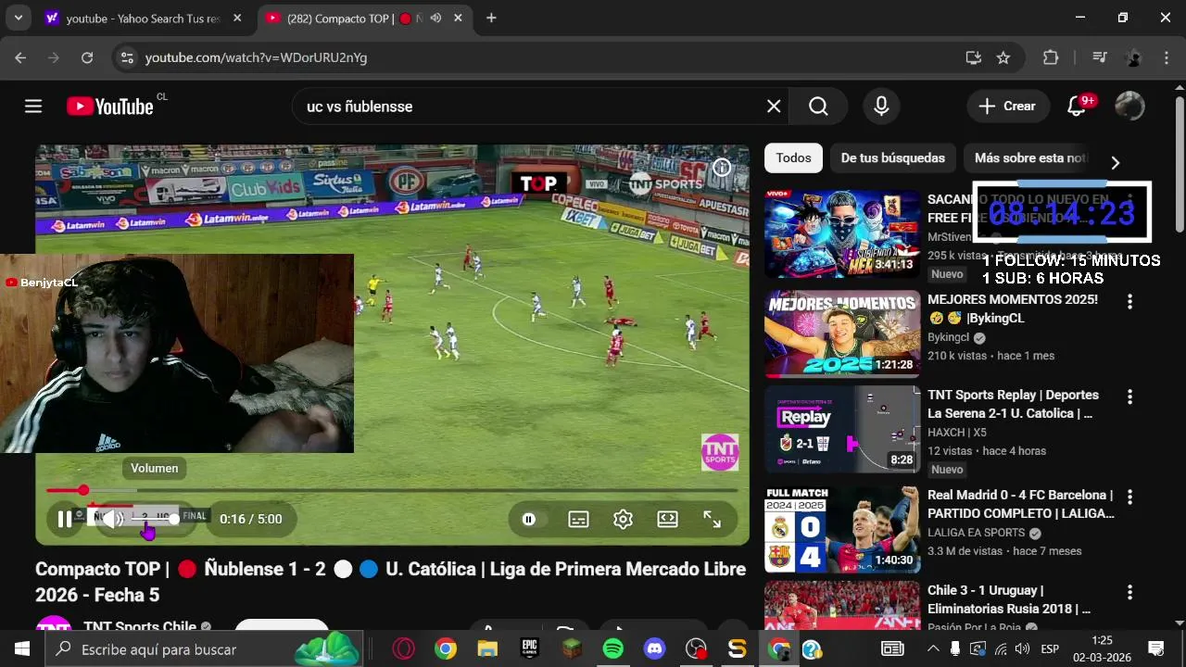Bookmark this page with the star
The width and height of the screenshot is (1186, 667).
pos(1003,57)
